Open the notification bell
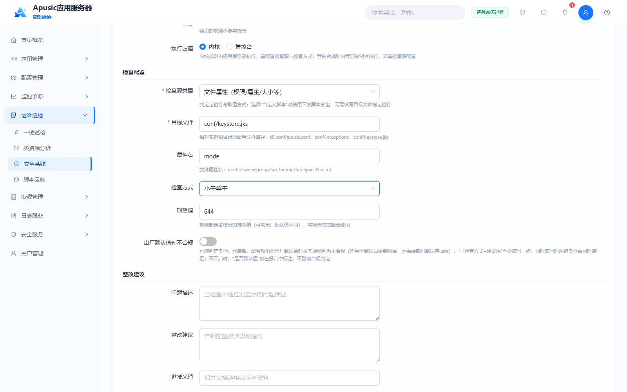 click(565, 13)
